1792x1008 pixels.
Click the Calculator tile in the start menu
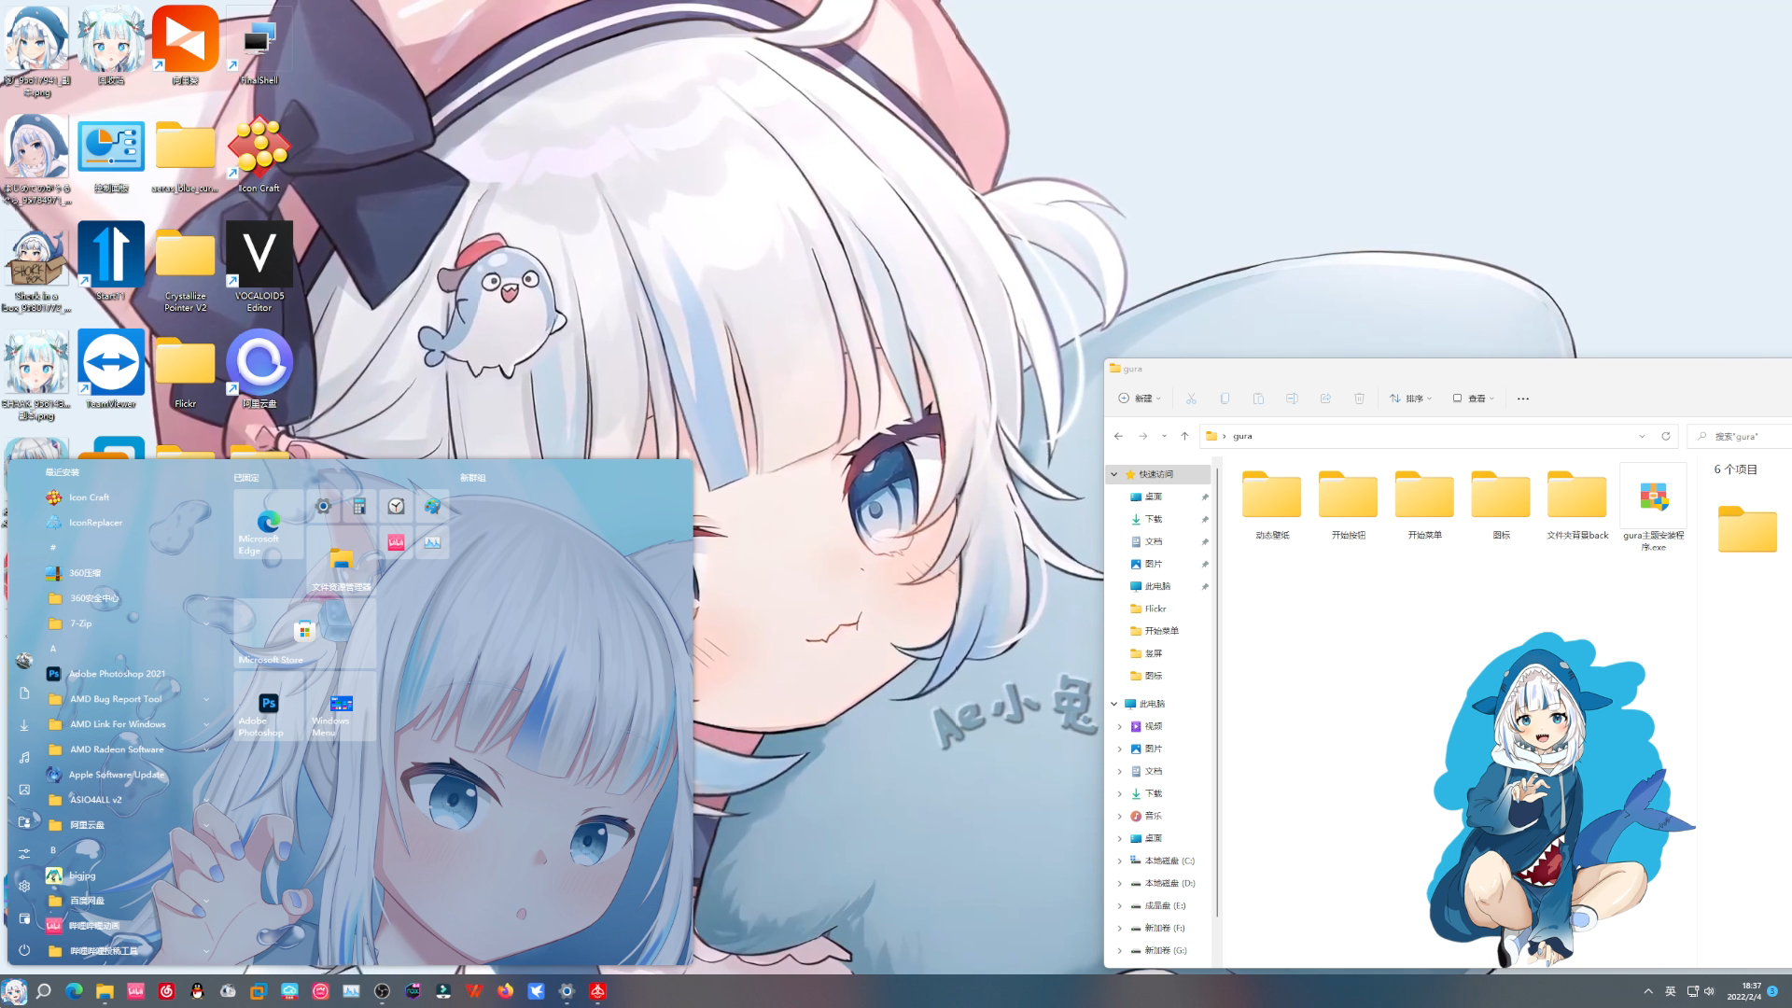click(x=359, y=506)
